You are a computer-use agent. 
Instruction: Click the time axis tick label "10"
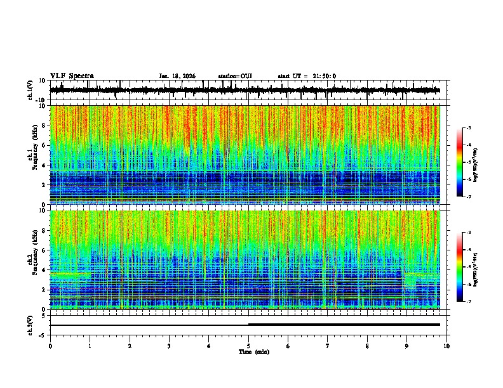(446, 346)
